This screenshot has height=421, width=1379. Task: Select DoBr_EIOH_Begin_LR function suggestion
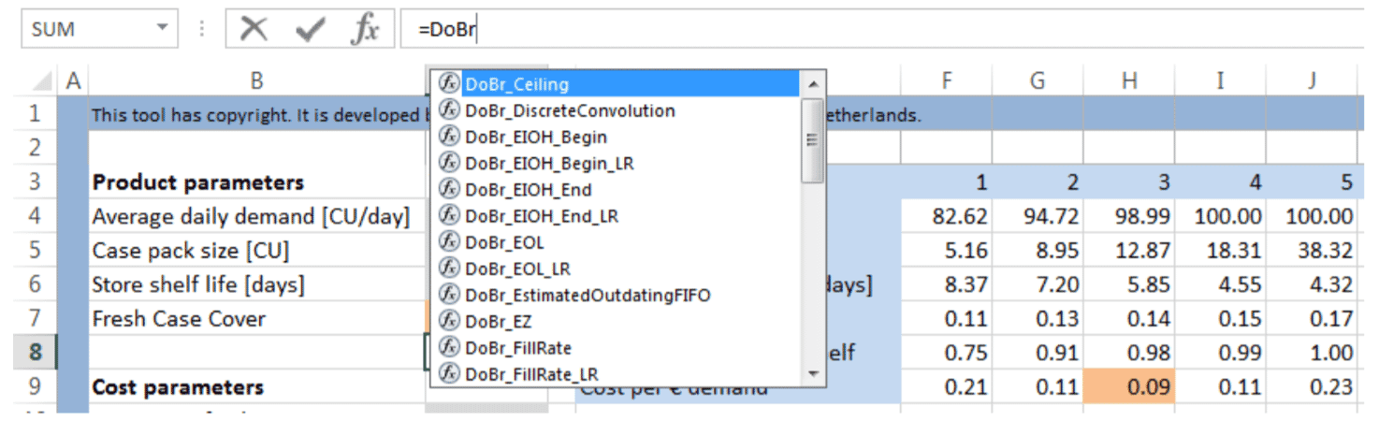(x=617, y=163)
